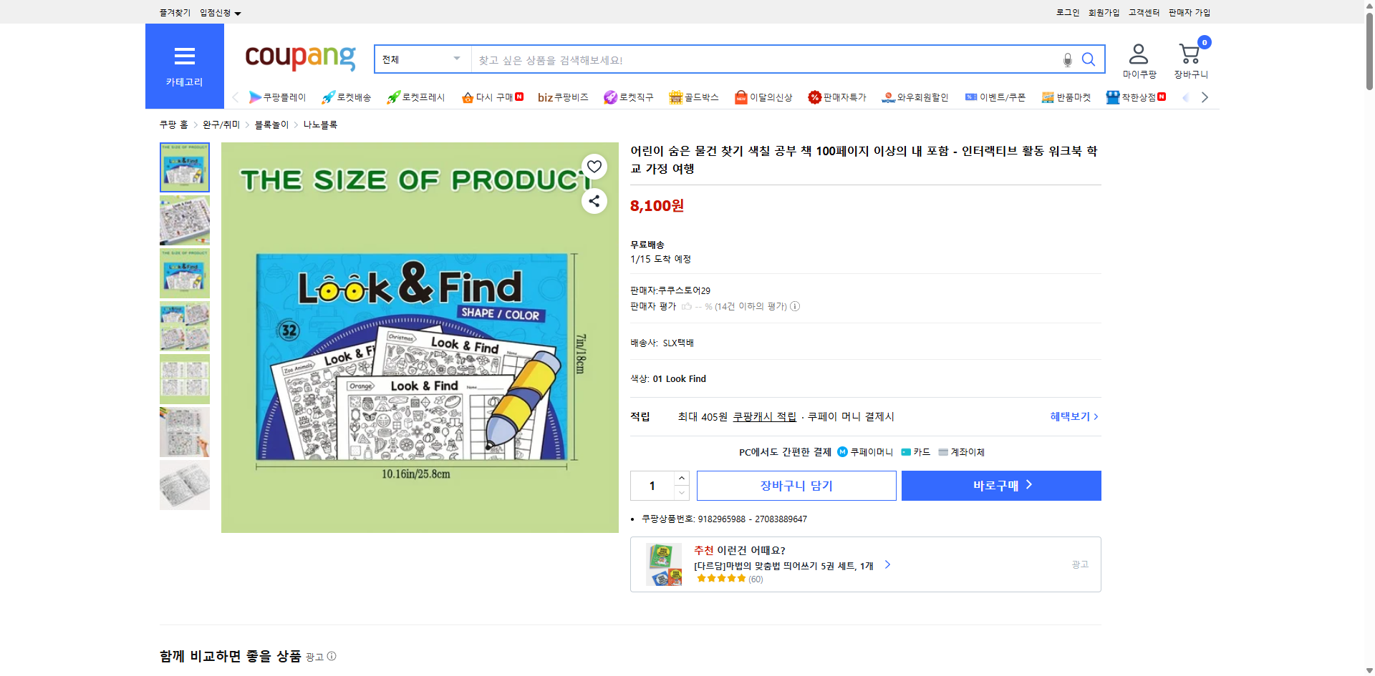
Task: Open the share options icon
Action: (x=594, y=201)
